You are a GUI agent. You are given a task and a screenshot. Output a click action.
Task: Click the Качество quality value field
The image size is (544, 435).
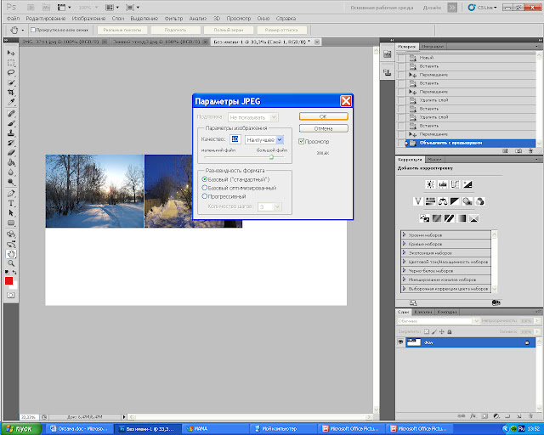(x=235, y=139)
